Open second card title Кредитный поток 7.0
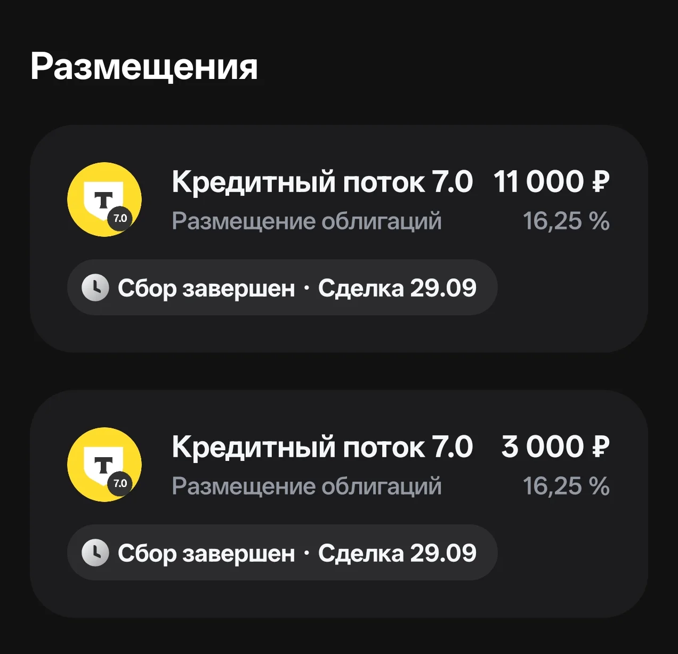678x654 pixels. tap(322, 447)
